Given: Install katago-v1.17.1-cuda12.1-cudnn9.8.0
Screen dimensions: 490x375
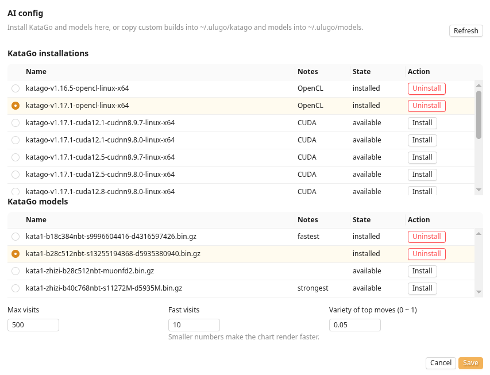Looking at the screenshot, I should coord(422,140).
